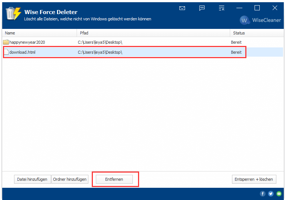The width and height of the screenshot is (286, 200).
Task: Click Bereit status of download.html
Action: click(x=236, y=52)
